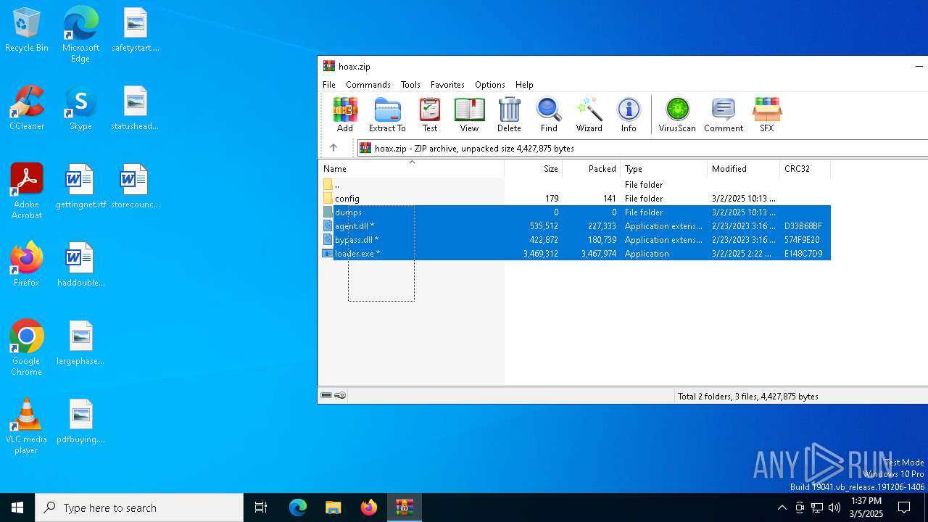Sort file list by CRC32 column

coord(805,169)
